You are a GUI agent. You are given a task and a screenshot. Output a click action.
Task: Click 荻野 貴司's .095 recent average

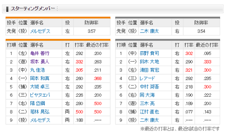pyautogui.click(x=207, y=53)
